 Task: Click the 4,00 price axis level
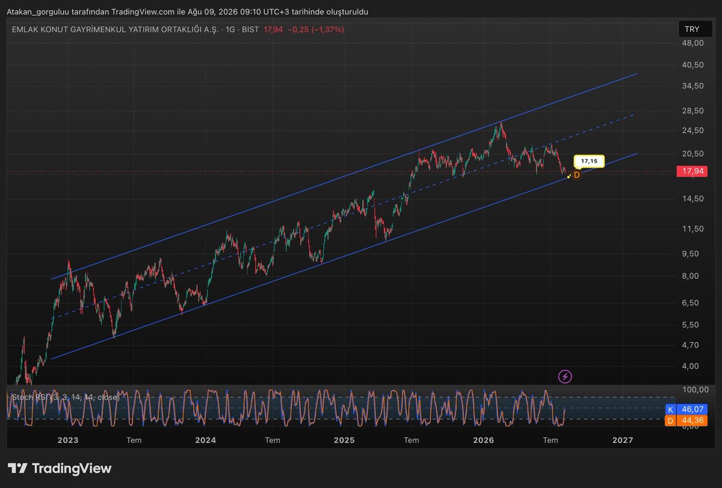point(691,366)
